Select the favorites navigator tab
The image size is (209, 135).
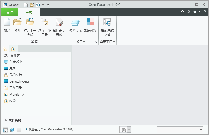tap(13, 49)
